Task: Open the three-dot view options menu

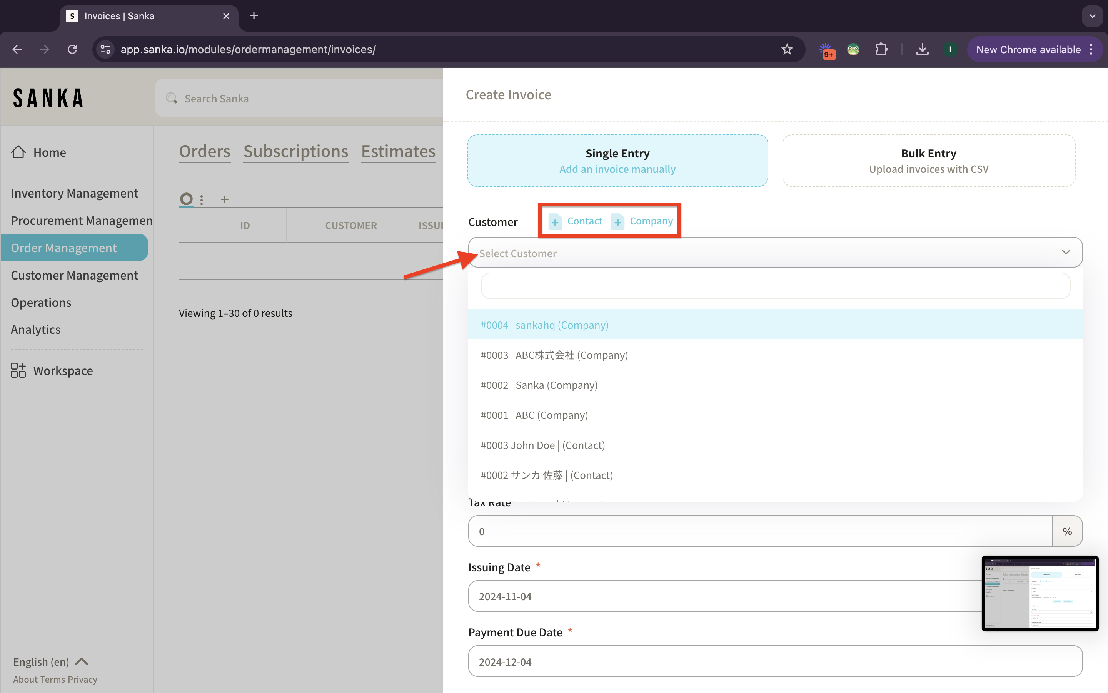Action: pyautogui.click(x=202, y=199)
